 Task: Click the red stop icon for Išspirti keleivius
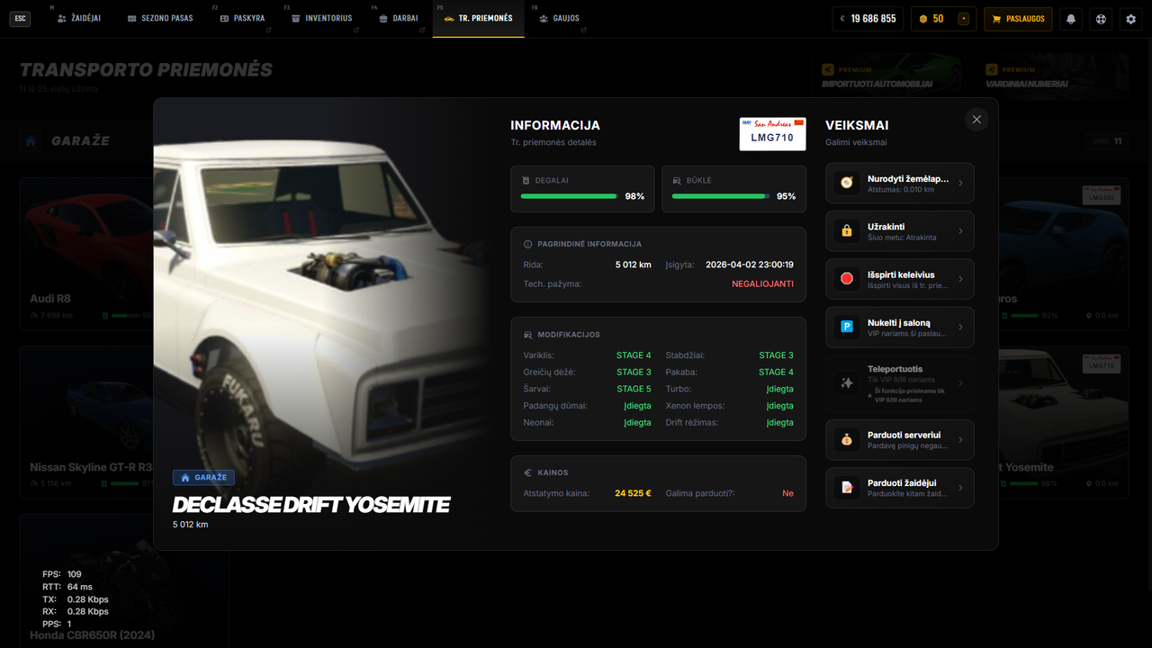coord(846,279)
